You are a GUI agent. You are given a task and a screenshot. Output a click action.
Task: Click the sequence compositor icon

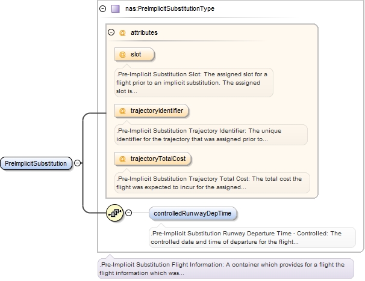click(114, 213)
